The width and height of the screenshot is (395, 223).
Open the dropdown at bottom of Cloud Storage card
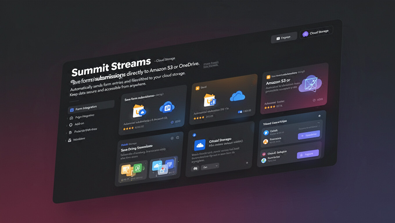[x=211, y=167]
